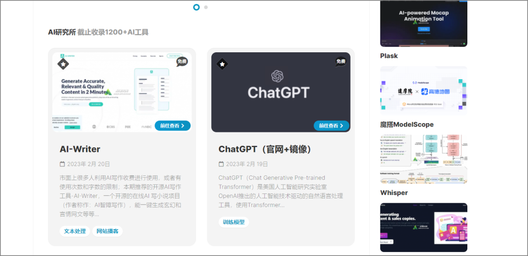
Task: Click the 免费 badge on ChatGPT card
Action: click(x=340, y=62)
